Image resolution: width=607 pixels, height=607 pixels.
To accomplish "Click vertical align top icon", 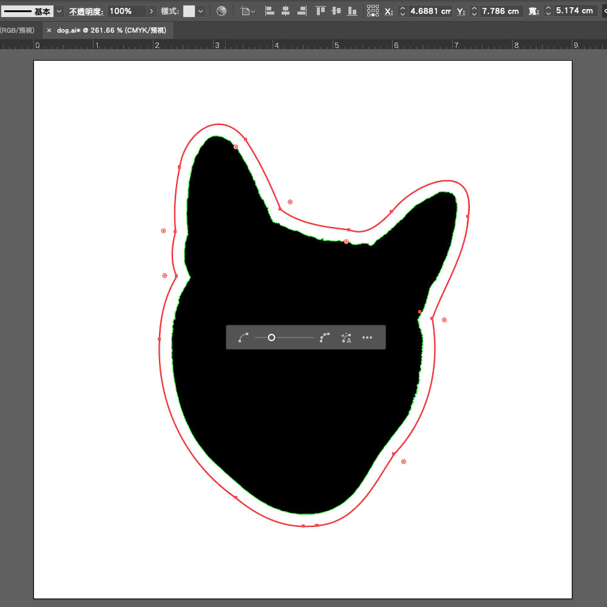I will click(320, 11).
